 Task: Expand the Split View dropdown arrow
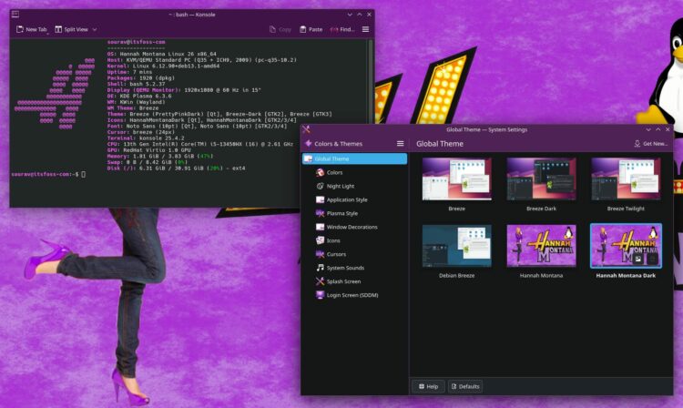(x=95, y=30)
